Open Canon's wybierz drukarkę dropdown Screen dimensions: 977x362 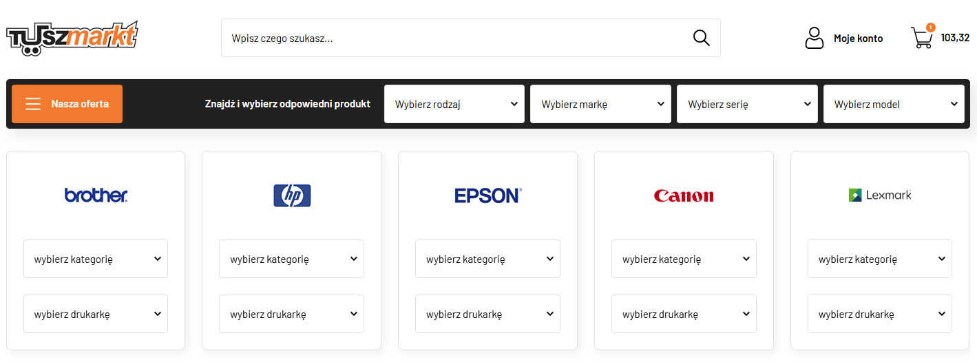click(684, 314)
